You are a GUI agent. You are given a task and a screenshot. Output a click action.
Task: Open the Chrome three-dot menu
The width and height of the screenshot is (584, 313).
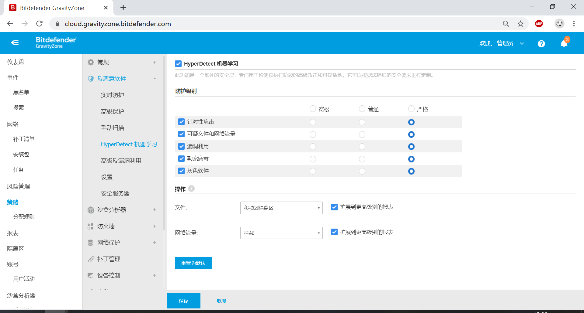click(x=574, y=24)
